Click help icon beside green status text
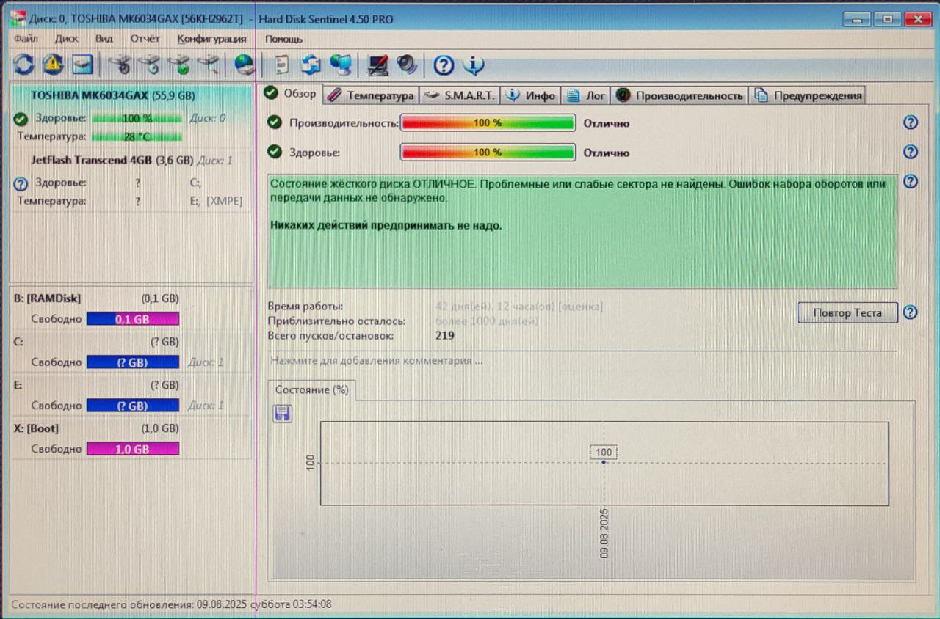This screenshot has width=940, height=619. [x=911, y=181]
